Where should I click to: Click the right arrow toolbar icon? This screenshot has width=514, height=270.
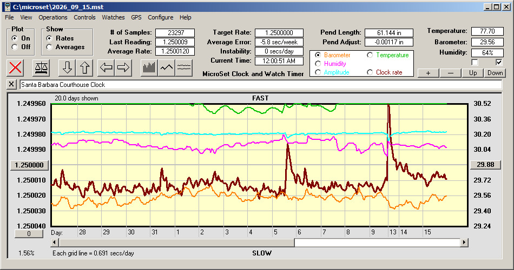point(123,67)
